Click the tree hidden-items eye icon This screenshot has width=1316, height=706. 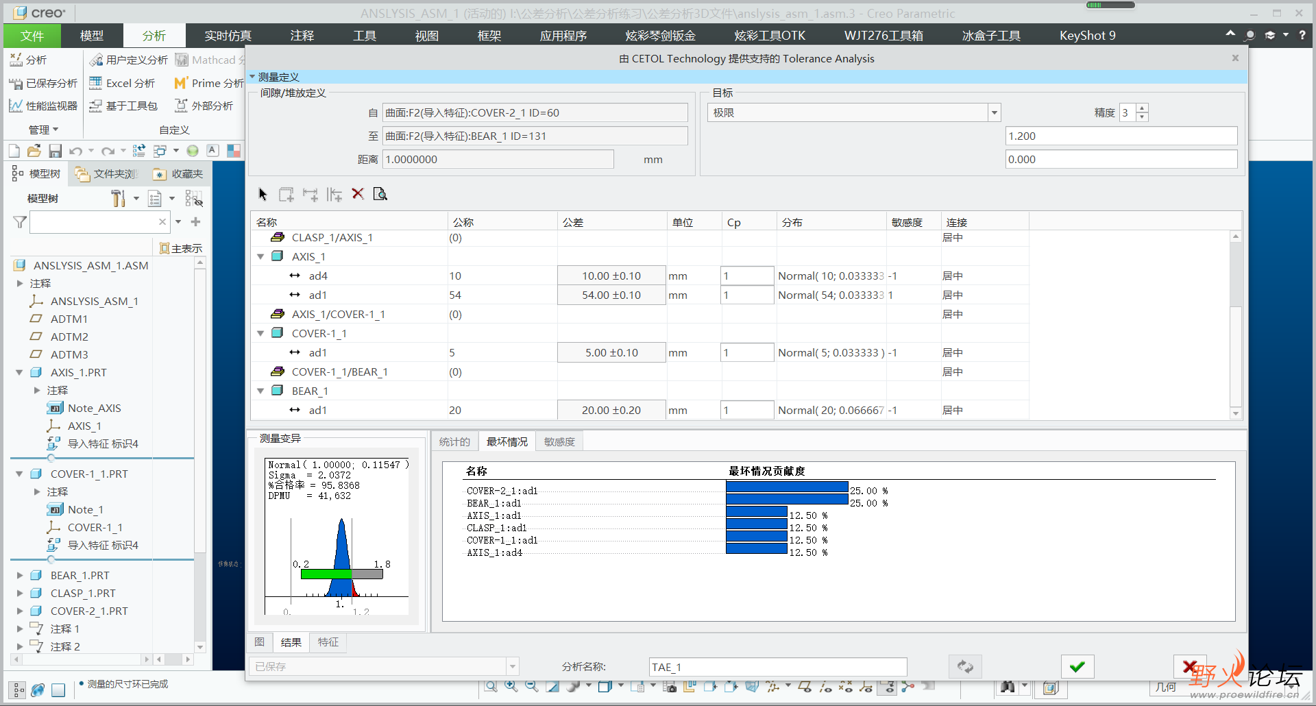coord(194,198)
